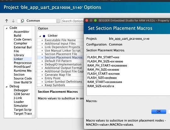The height and width of the screenshot is (130, 170).
Task: Select Runtime Memory category
Action: point(23,71)
